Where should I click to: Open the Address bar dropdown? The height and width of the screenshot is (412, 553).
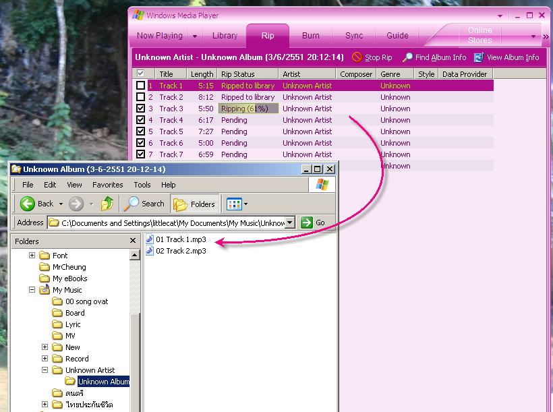290,223
